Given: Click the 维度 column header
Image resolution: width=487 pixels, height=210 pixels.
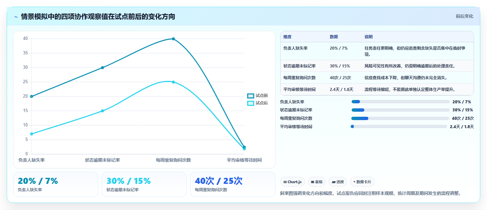Looking at the screenshot, I should (x=287, y=37).
